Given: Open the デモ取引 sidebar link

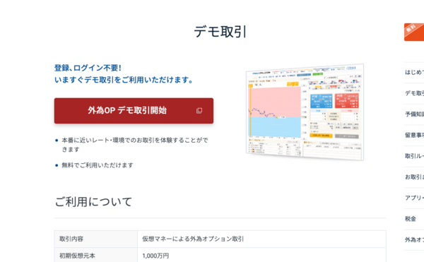Looking at the screenshot, I should coord(414,93).
